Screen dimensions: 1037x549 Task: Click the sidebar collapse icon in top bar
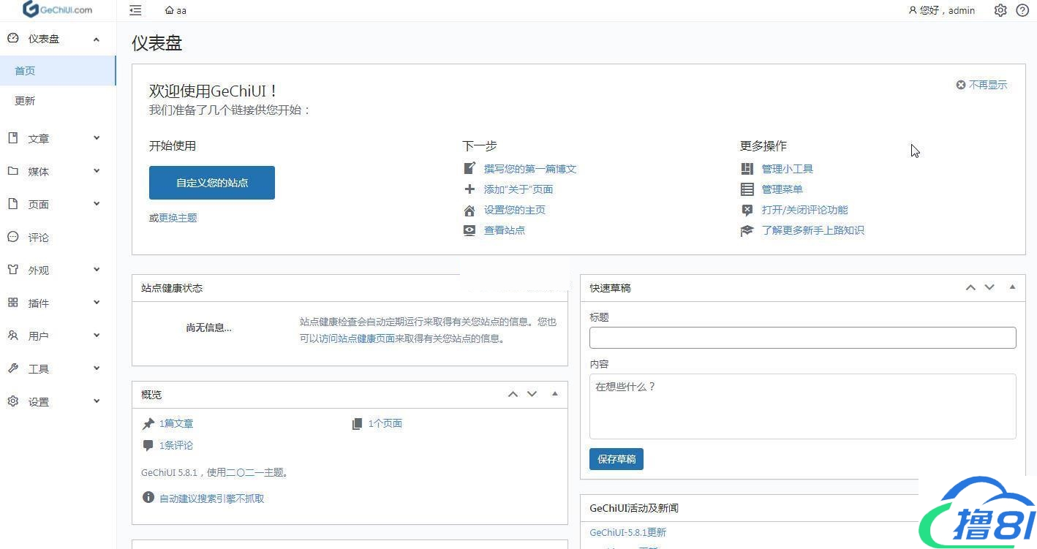coord(135,10)
